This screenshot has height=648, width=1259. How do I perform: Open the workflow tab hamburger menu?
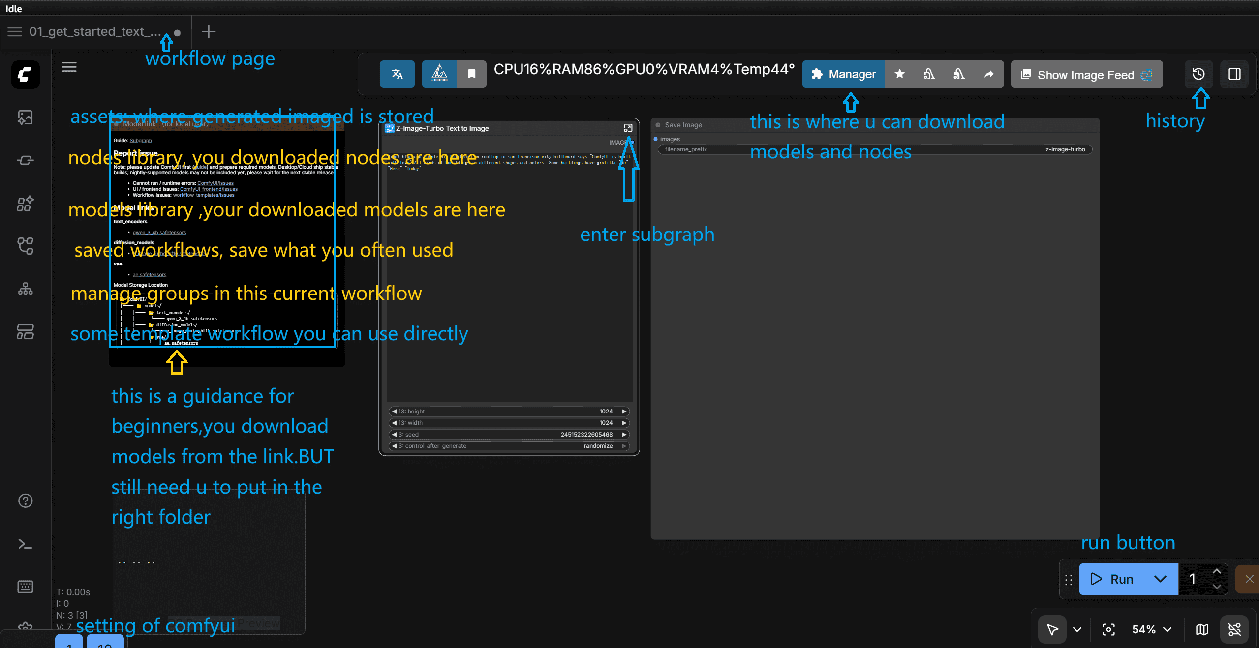tap(14, 32)
